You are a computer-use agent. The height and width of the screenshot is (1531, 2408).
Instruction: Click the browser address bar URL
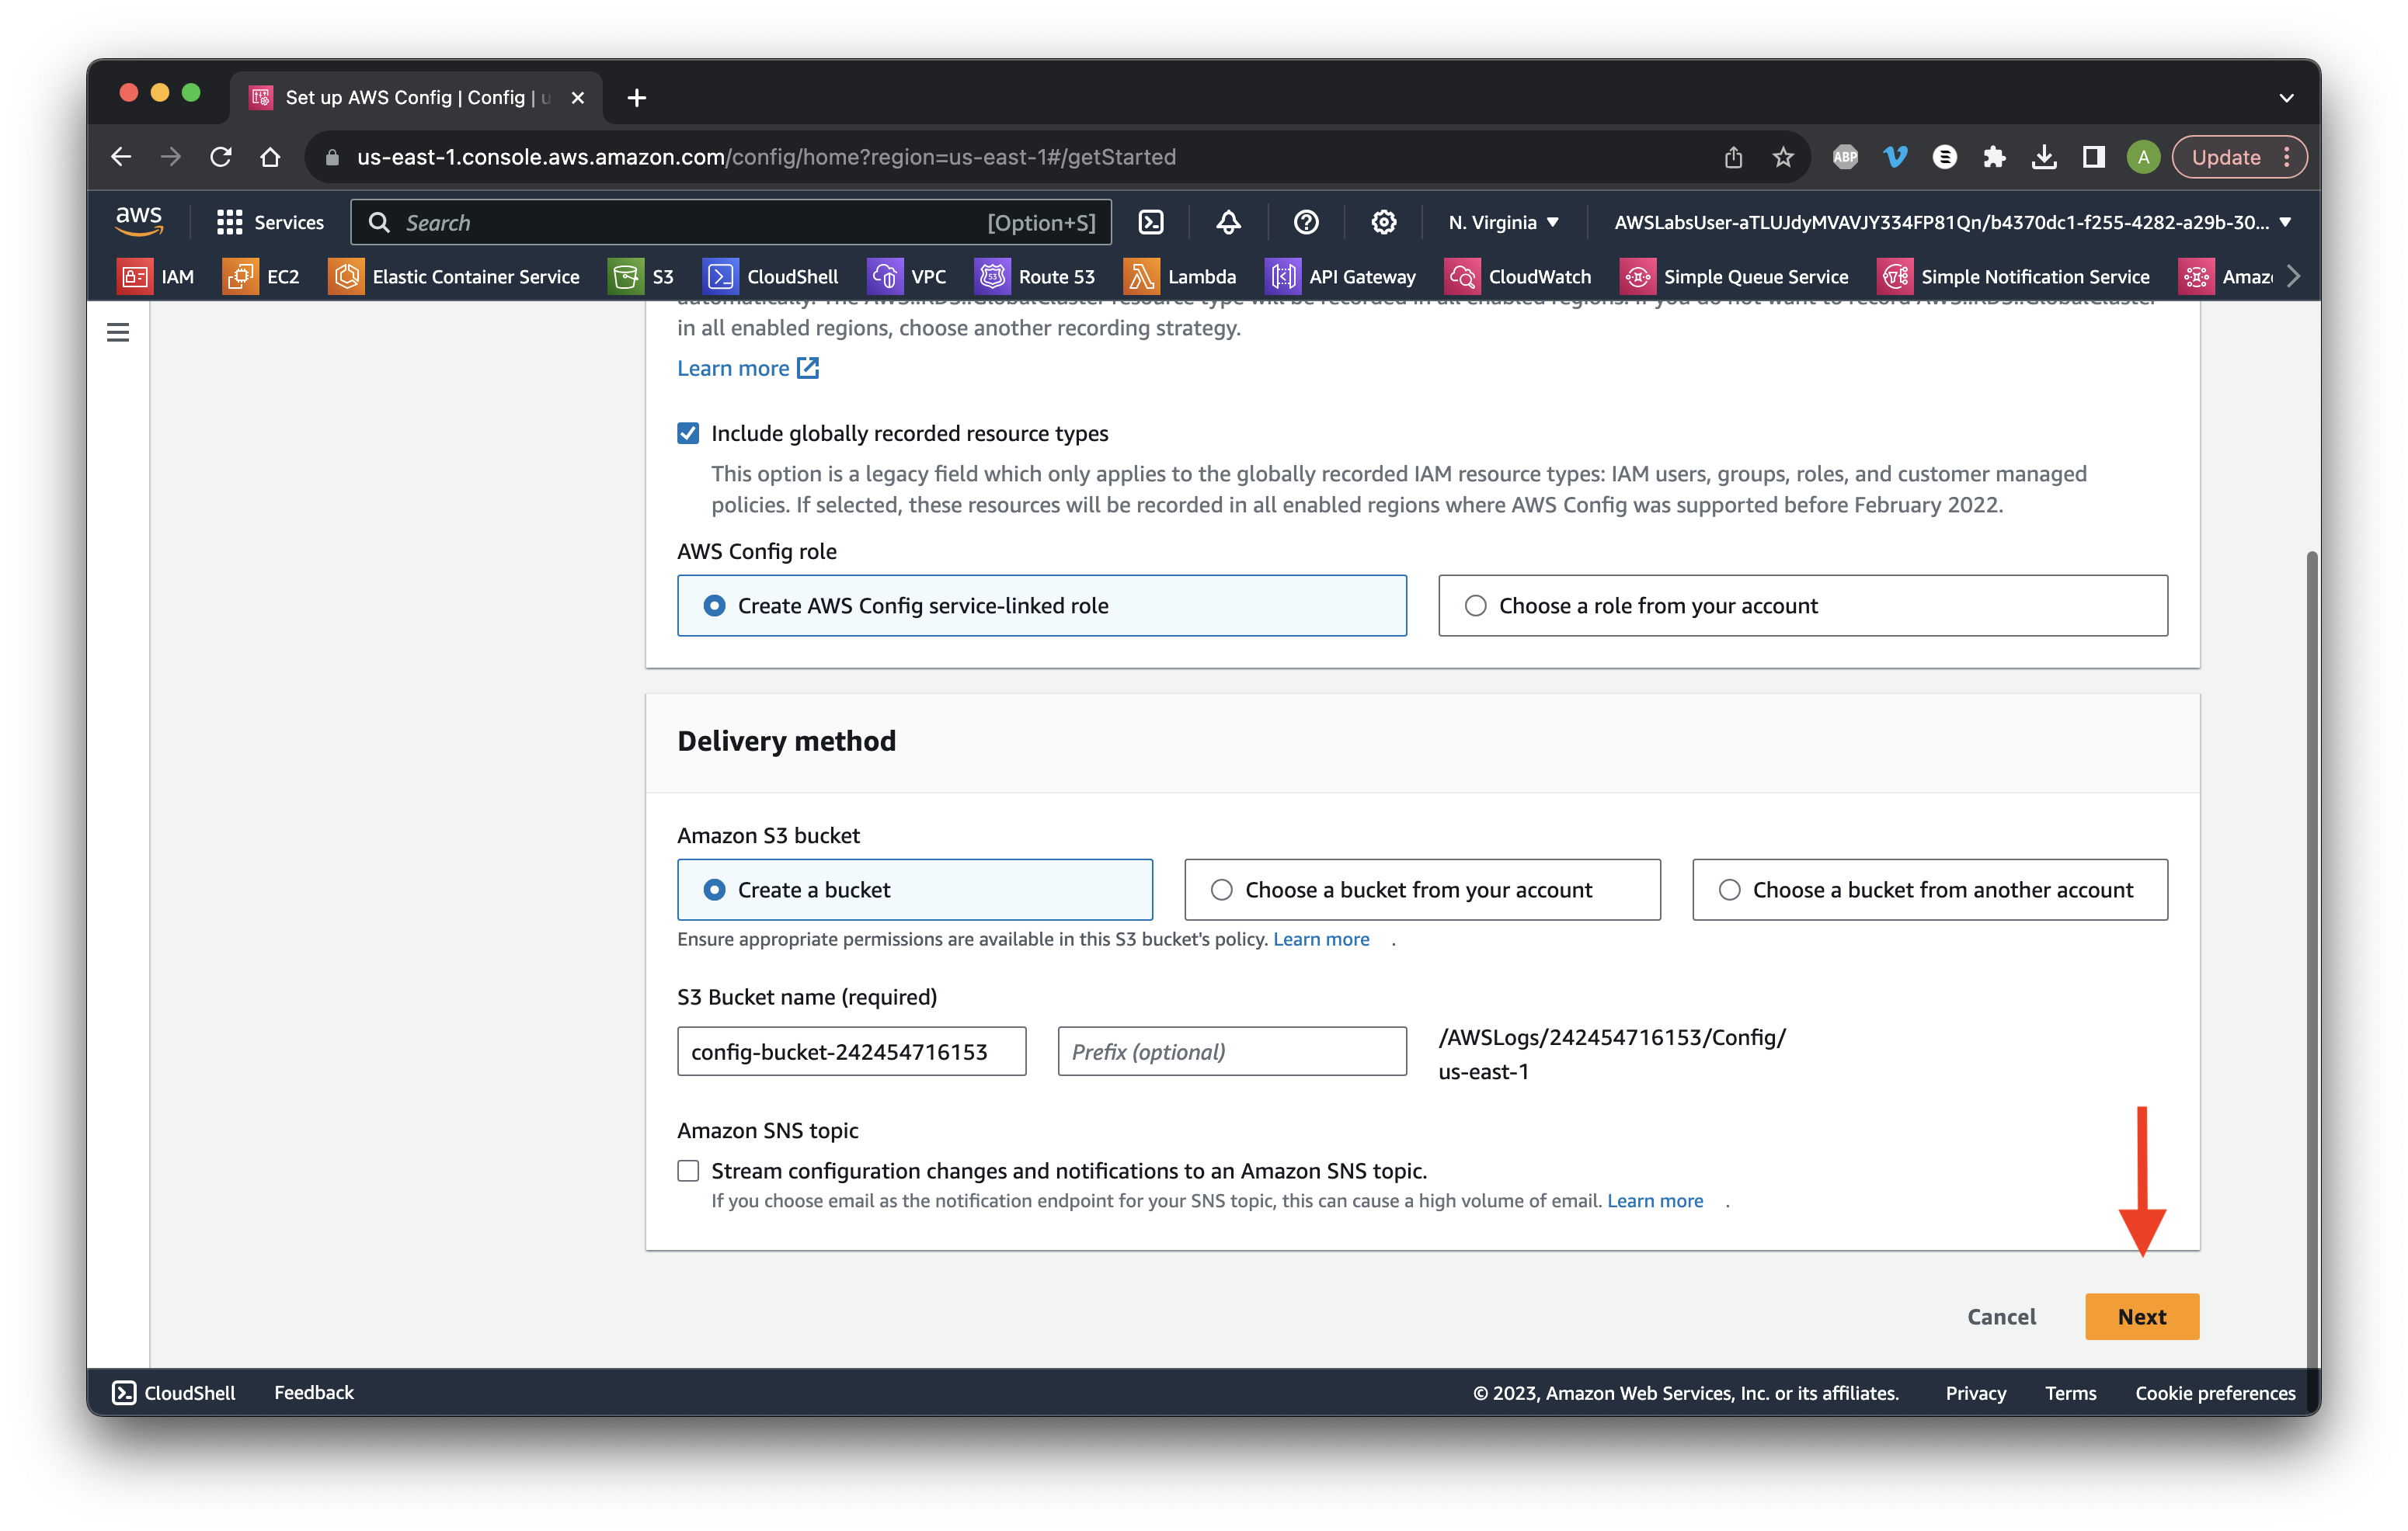[766, 157]
